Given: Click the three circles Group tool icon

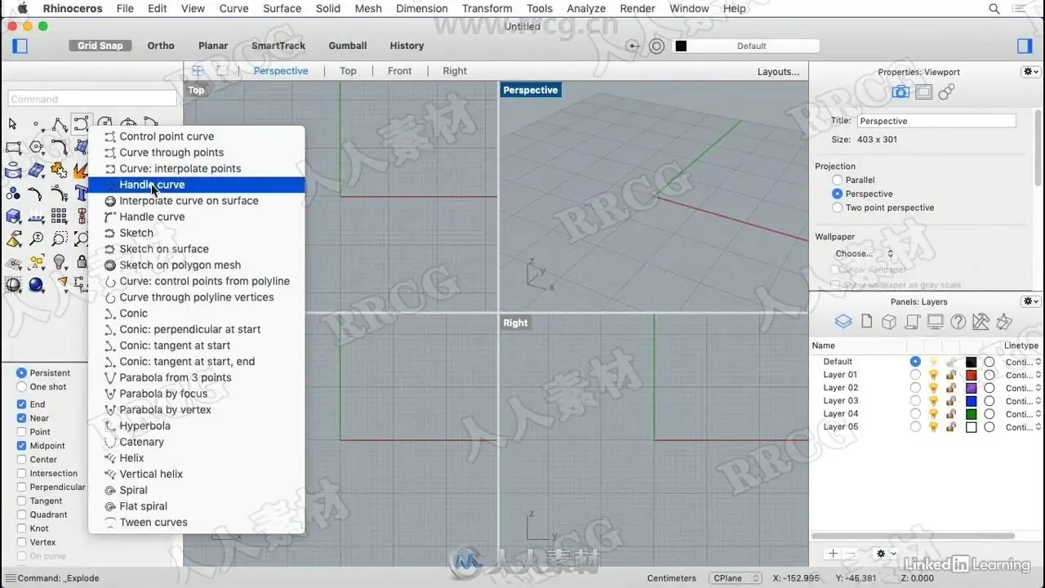Looking at the screenshot, I should [x=13, y=194].
